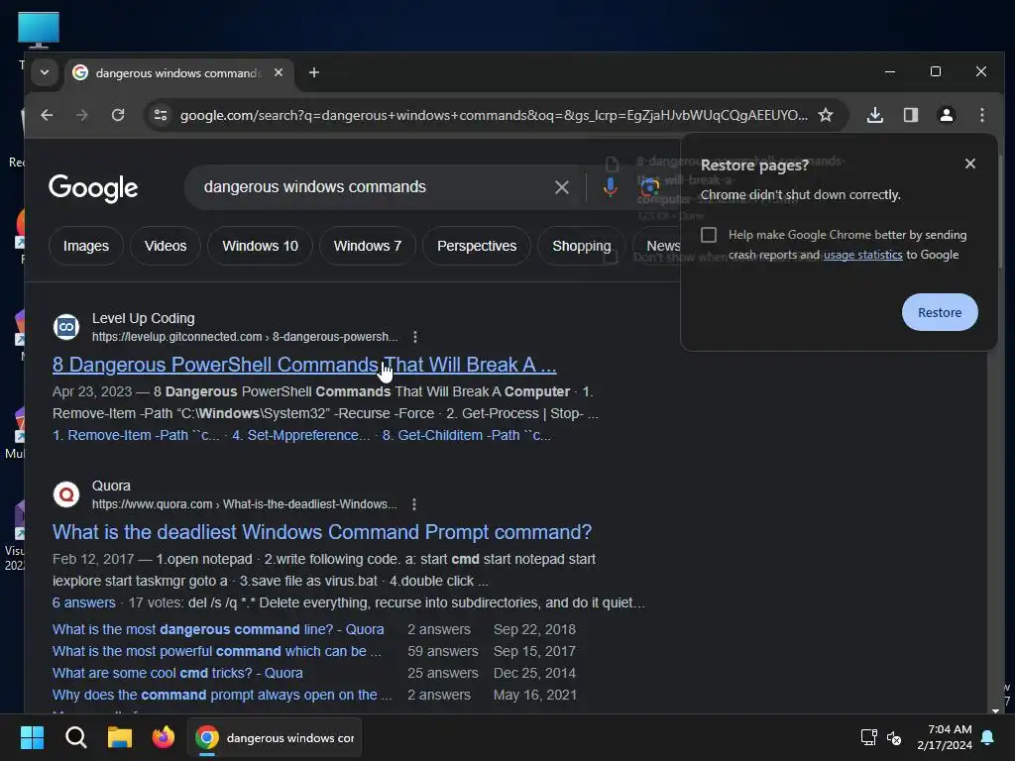Open the tab search dropdown arrow

pos(45,71)
